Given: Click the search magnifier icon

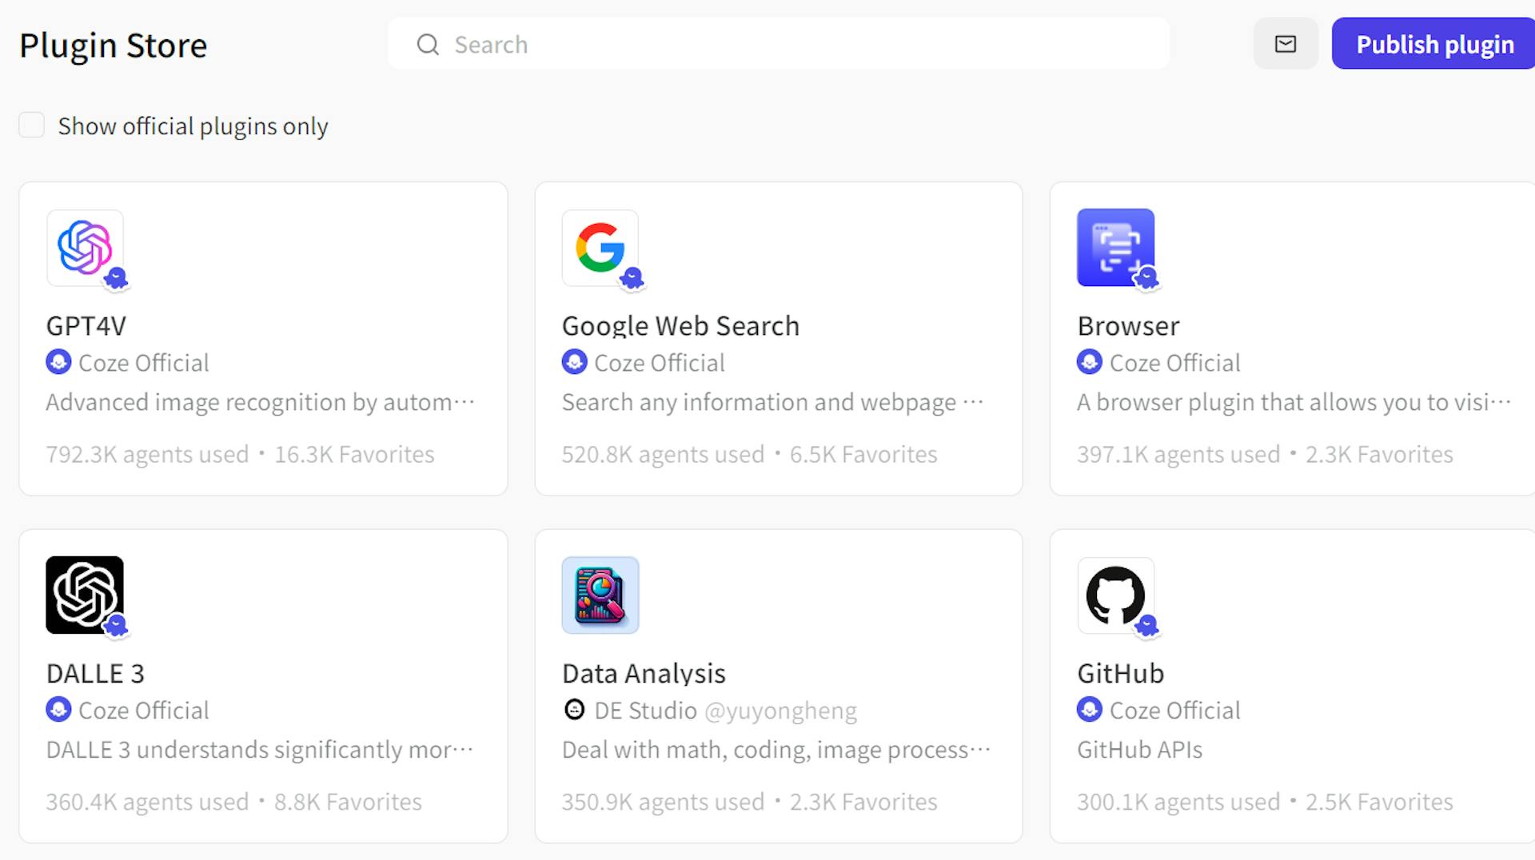Looking at the screenshot, I should point(428,45).
